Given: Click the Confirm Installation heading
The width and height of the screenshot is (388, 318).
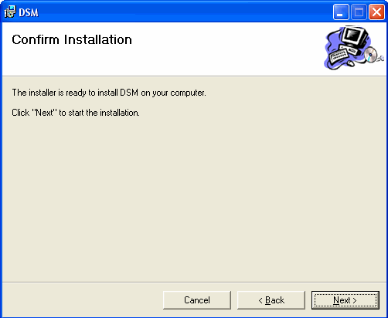Looking at the screenshot, I should pos(72,39).
